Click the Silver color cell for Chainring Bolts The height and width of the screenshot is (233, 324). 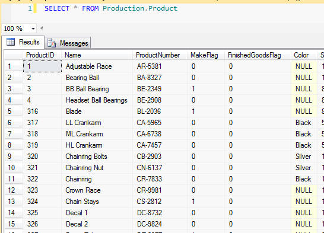point(304,157)
